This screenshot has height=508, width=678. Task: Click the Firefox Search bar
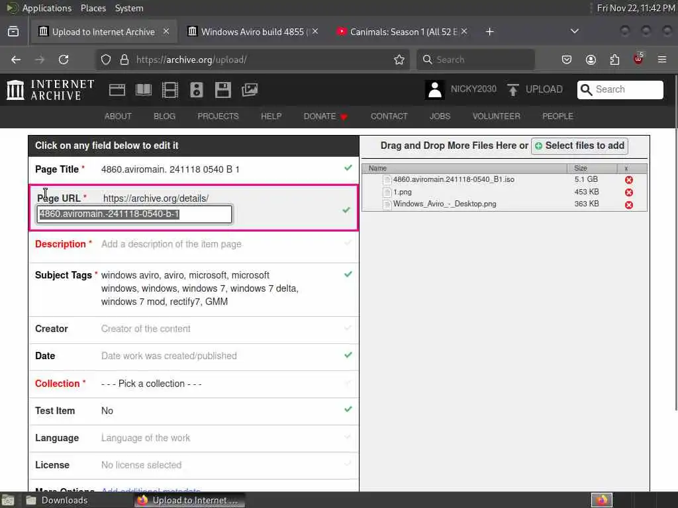[475, 60]
